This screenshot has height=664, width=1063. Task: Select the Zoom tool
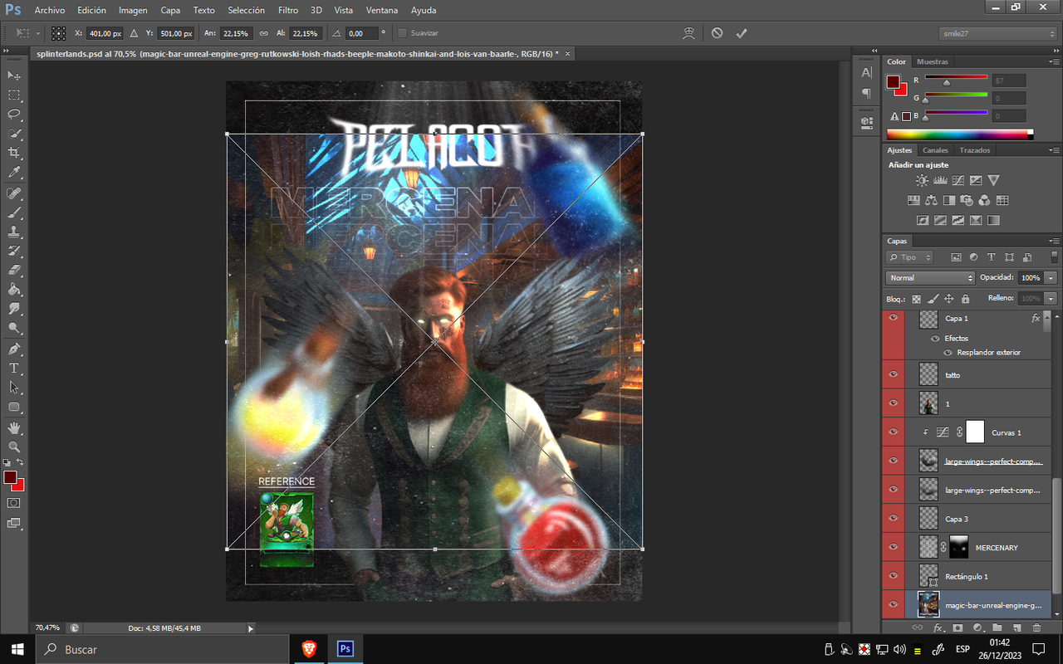(x=14, y=447)
